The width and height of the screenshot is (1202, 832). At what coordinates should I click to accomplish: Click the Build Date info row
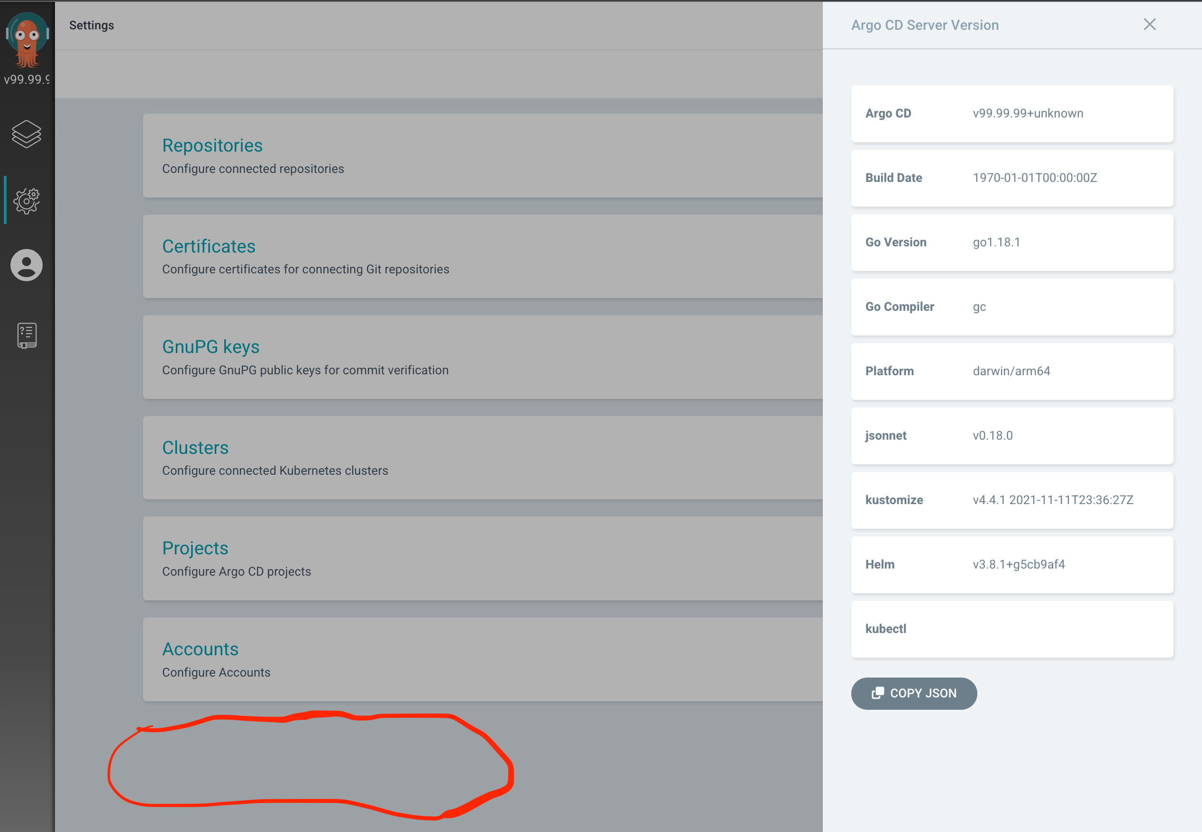(x=1011, y=178)
